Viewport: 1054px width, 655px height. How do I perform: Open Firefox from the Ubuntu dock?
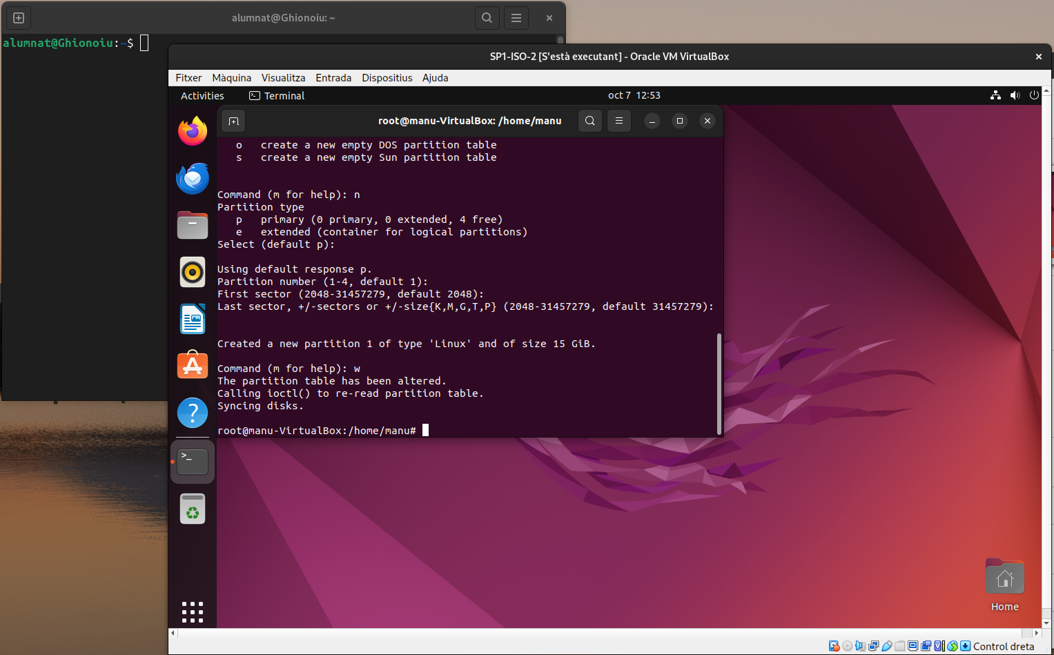193,131
